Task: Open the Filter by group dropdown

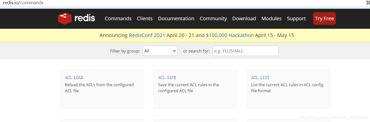Action: click(x=160, y=51)
